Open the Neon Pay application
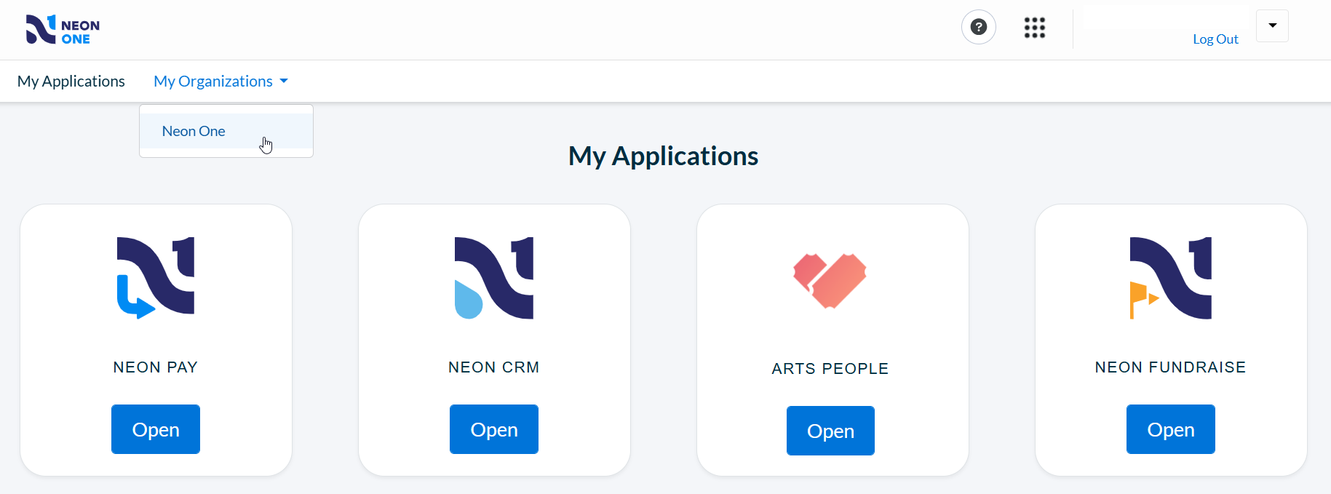The height and width of the screenshot is (494, 1331). tap(156, 429)
